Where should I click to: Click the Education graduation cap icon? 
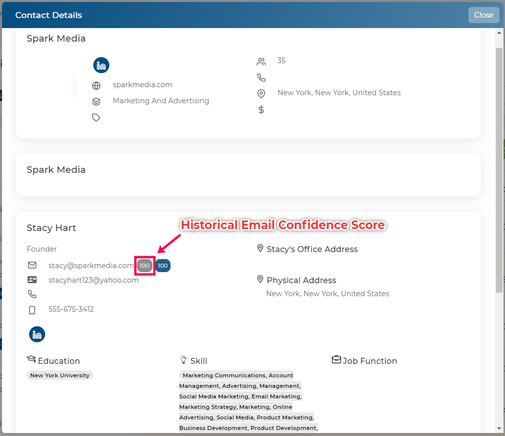click(x=31, y=359)
